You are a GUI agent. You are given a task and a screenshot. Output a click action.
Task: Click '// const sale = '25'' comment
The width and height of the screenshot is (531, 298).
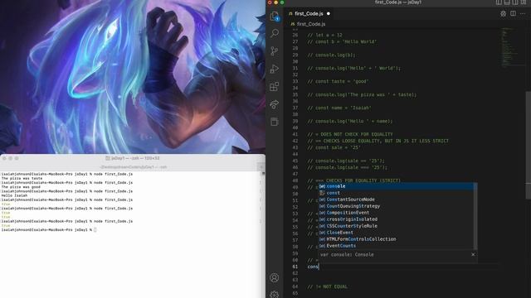coord(334,147)
